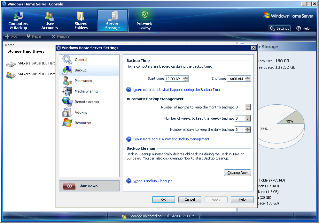This screenshot has width=319, height=223.
Task: Click first VMware Virtual IDE hard drive icon
Action: [x=11, y=64]
